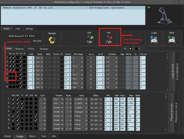
Task: Open the Settings tab at top
Action: tap(29, 29)
